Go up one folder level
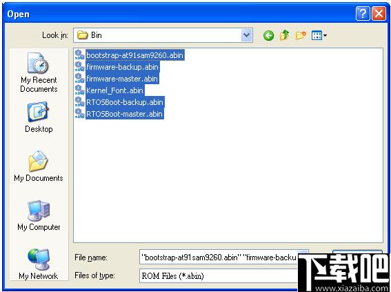Screen dimensions: 391x292 click(285, 35)
